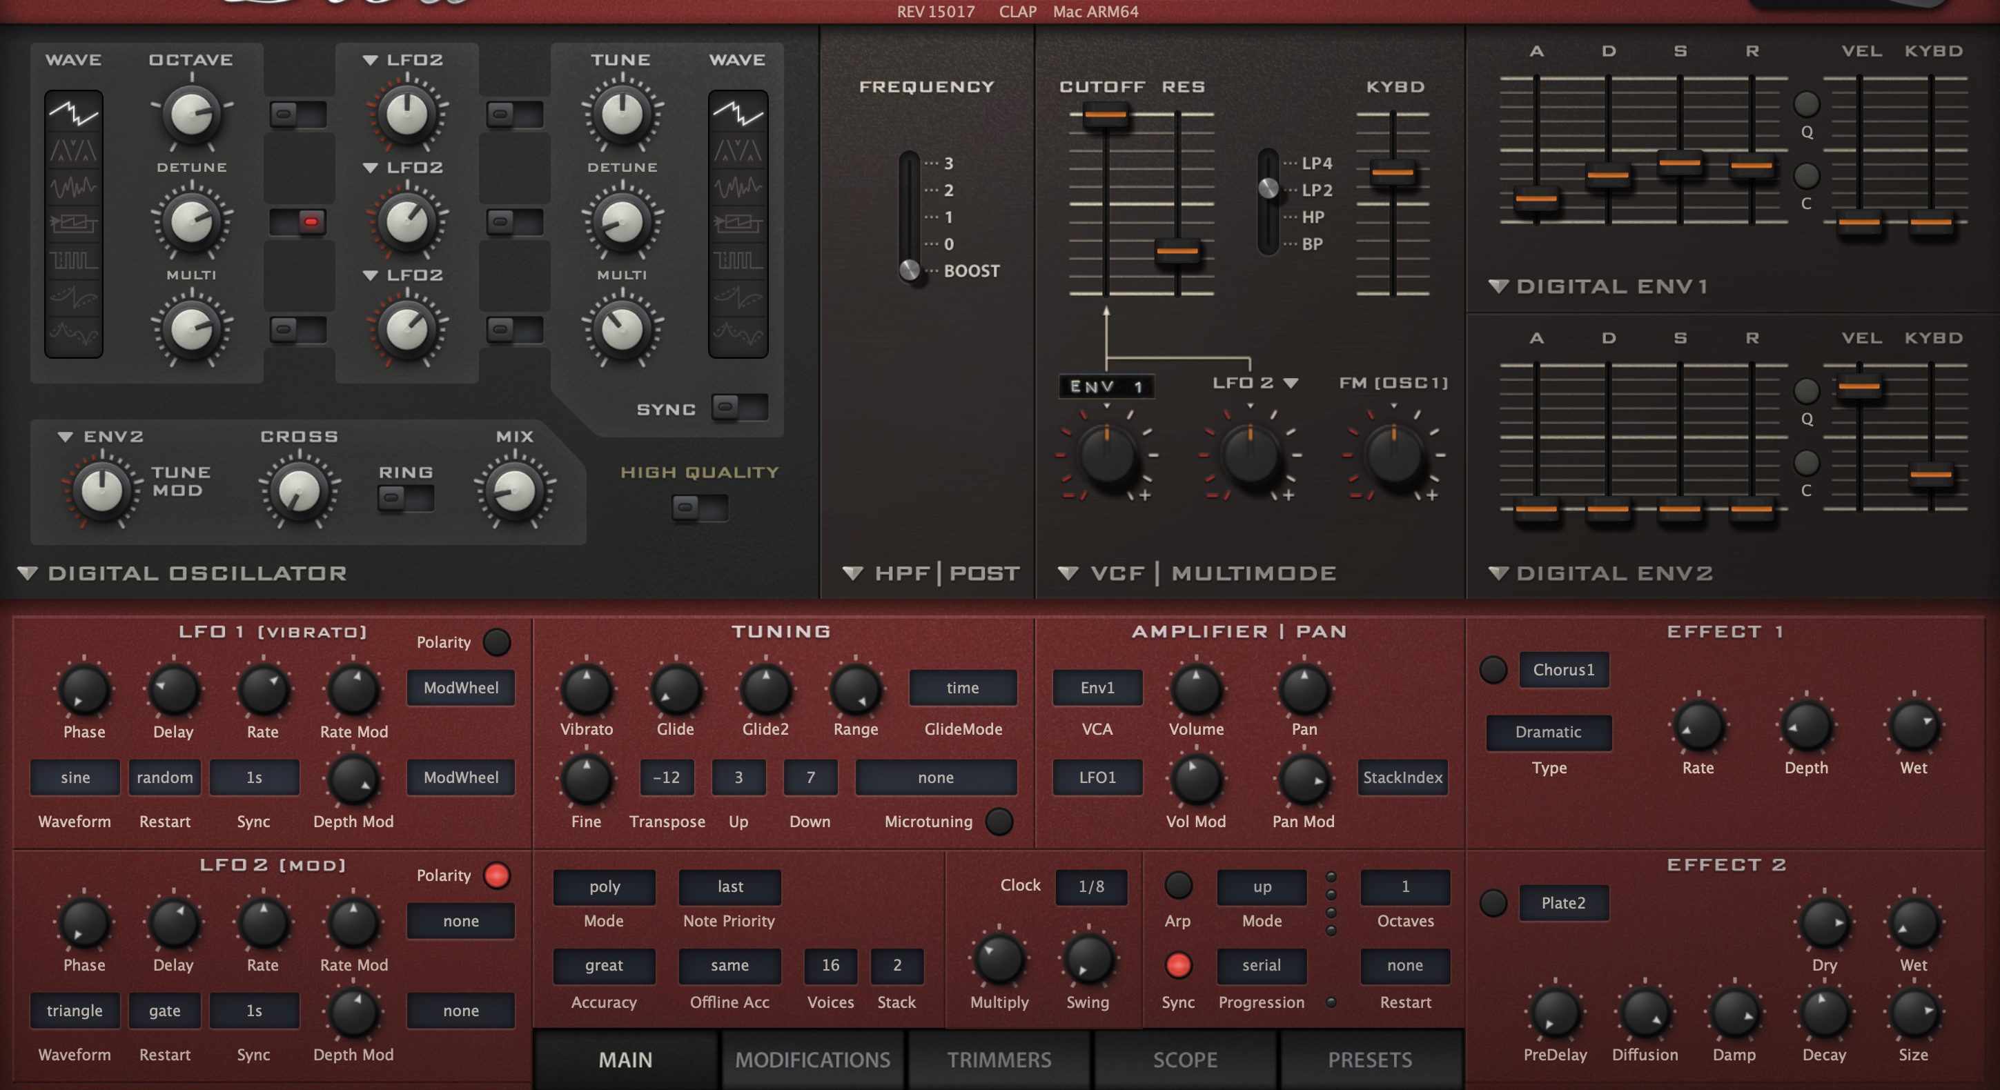Click the poly voice Mode button
This screenshot has height=1090, width=2000.
click(604, 886)
